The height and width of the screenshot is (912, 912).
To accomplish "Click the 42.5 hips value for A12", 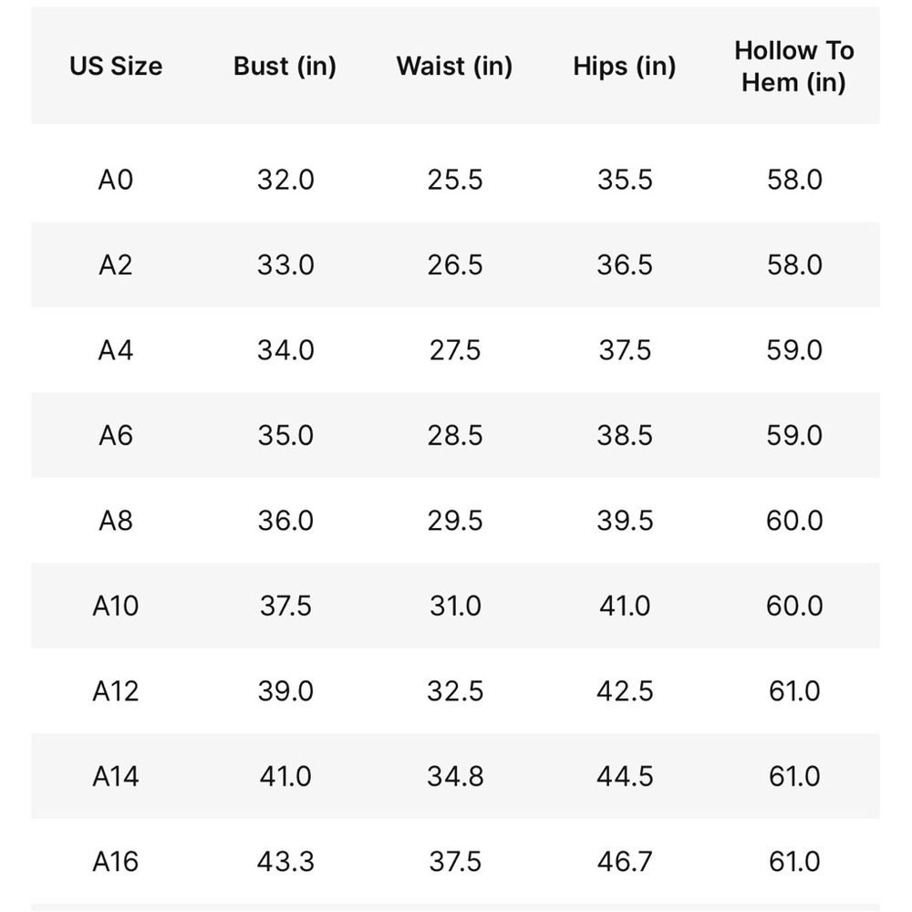I will click(x=625, y=691).
